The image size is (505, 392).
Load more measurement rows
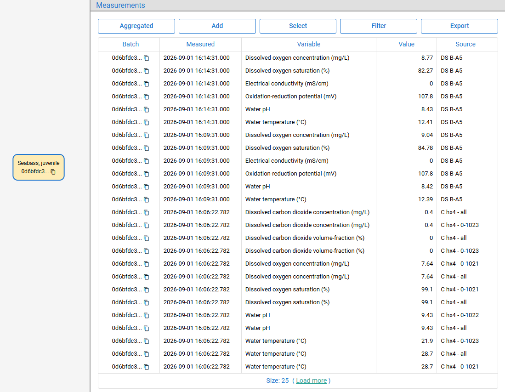[x=312, y=381]
